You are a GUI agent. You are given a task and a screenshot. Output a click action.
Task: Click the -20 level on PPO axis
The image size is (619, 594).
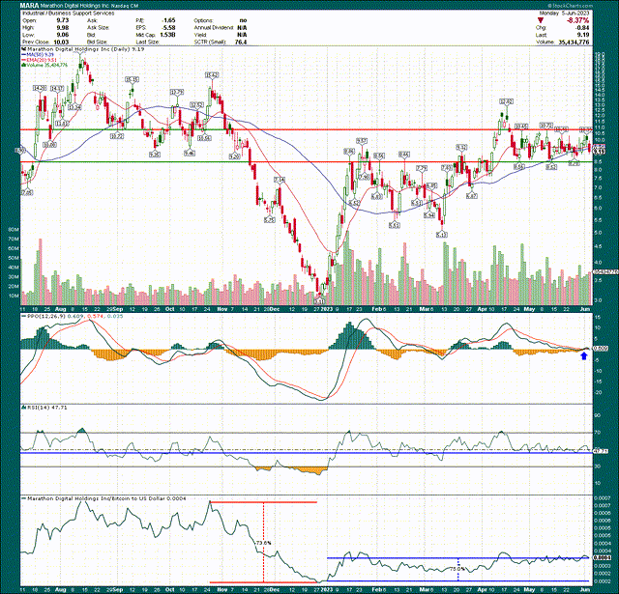(598, 392)
